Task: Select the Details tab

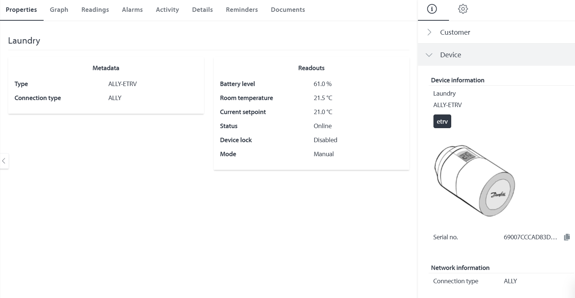Action: click(x=202, y=10)
